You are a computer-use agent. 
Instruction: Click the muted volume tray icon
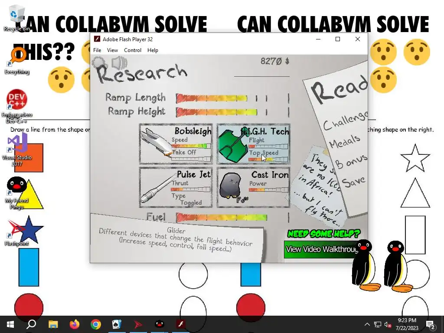(388, 324)
